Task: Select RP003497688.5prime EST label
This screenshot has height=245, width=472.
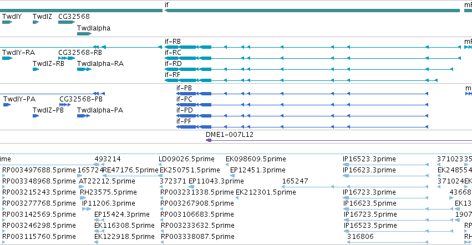Action: [39, 170]
